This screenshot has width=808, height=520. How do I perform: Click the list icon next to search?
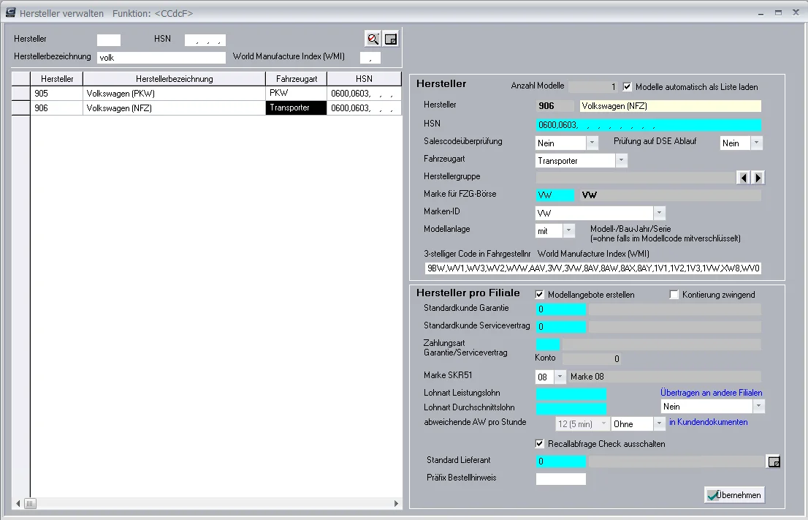[x=391, y=39]
